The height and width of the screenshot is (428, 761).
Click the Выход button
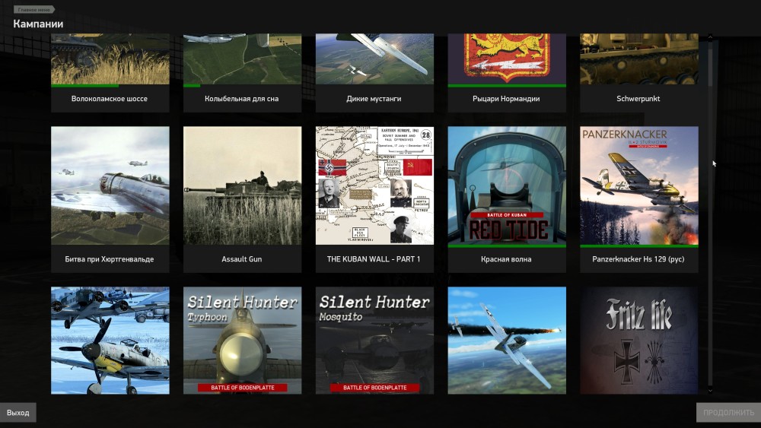18,413
